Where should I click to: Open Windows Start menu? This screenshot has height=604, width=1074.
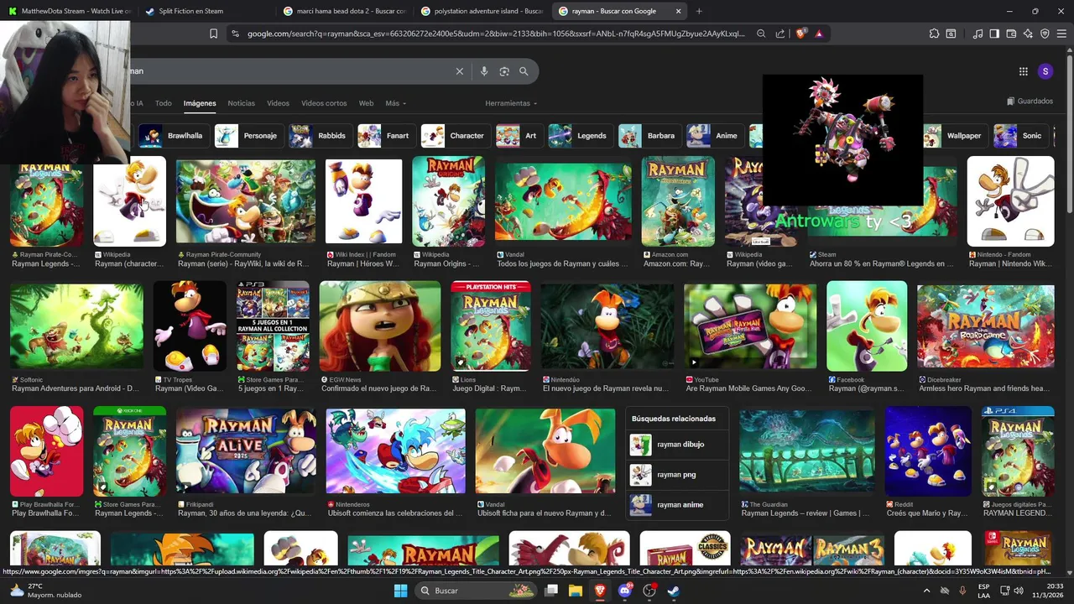[400, 591]
